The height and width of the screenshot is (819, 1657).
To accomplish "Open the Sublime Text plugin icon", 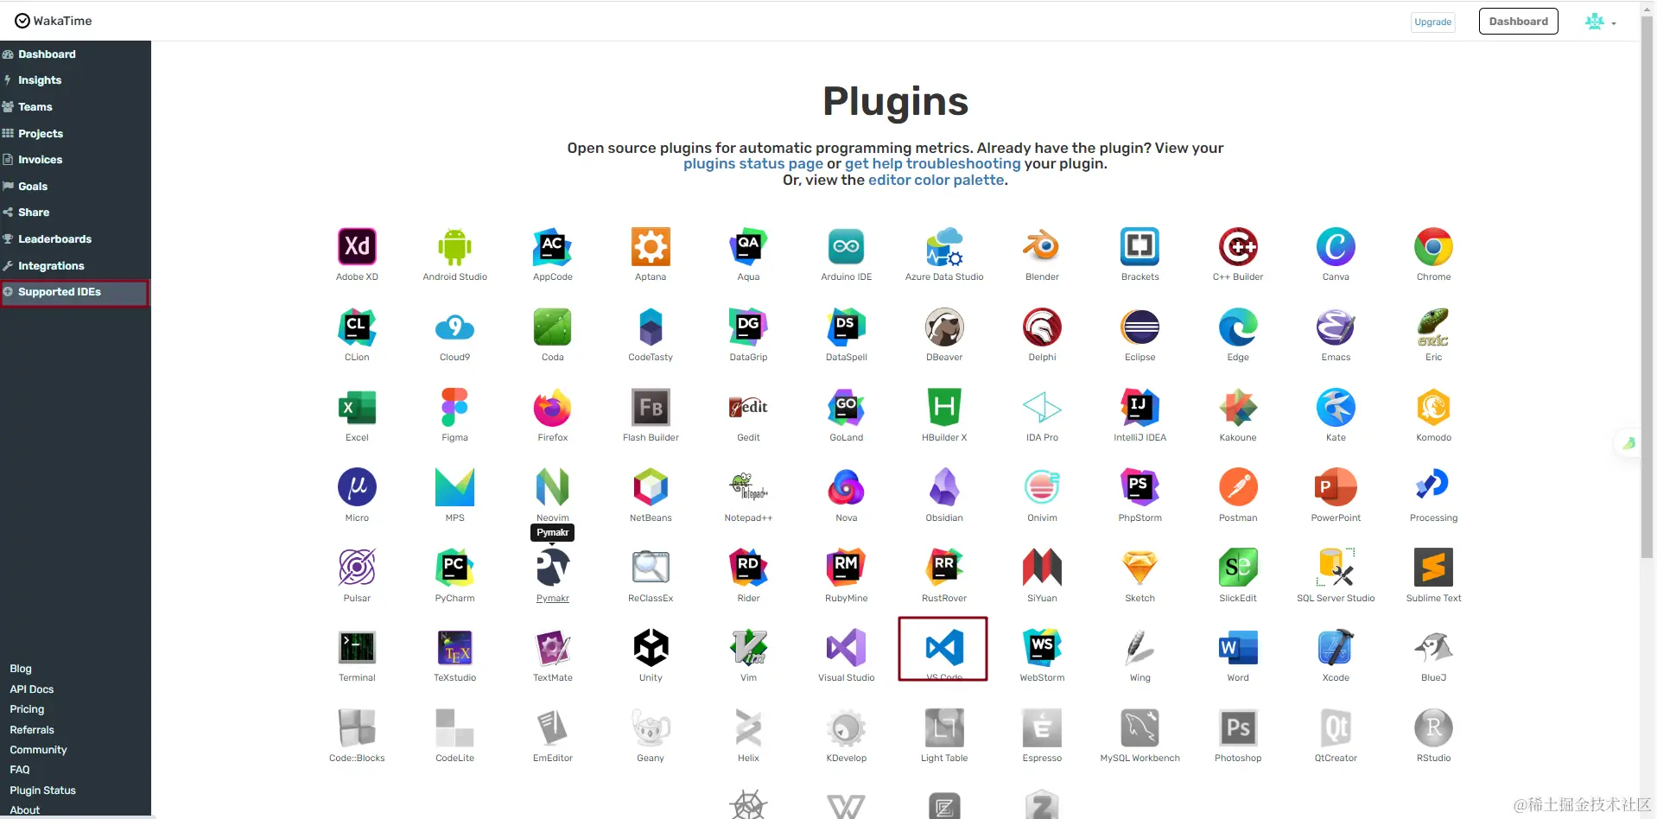I will tap(1433, 568).
